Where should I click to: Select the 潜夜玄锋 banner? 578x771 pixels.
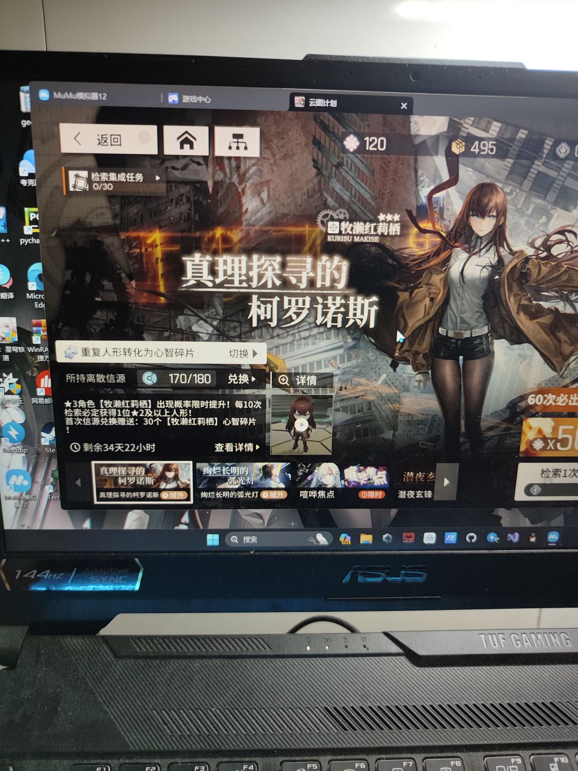pyautogui.click(x=416, y=483)
